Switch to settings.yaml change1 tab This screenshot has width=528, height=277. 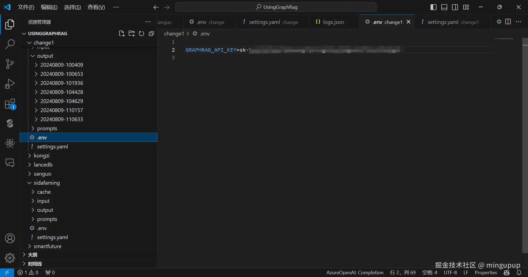pos(453,22)
